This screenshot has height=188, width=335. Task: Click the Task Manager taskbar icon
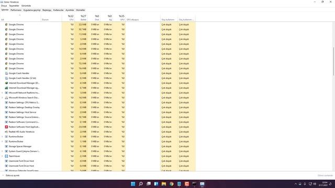coord(202,184)
